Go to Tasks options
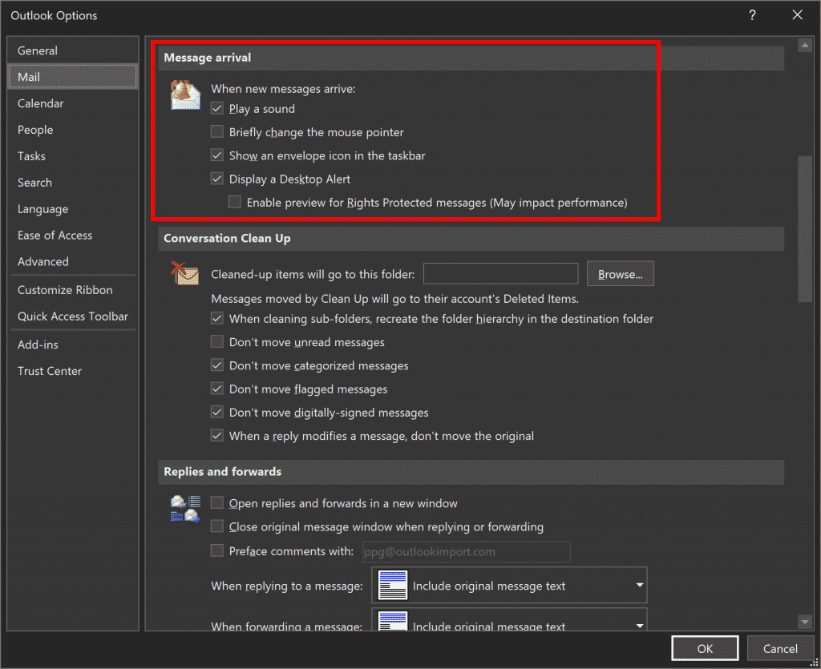 [73, 156]
